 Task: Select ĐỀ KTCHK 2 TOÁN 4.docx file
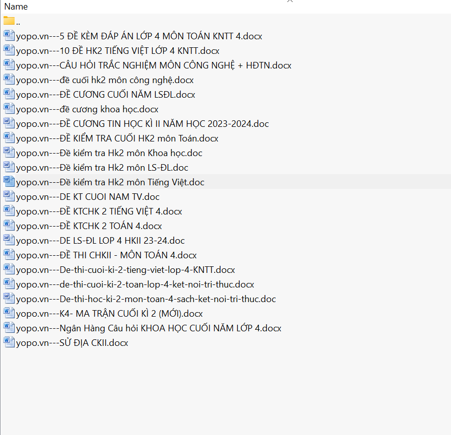89,226
